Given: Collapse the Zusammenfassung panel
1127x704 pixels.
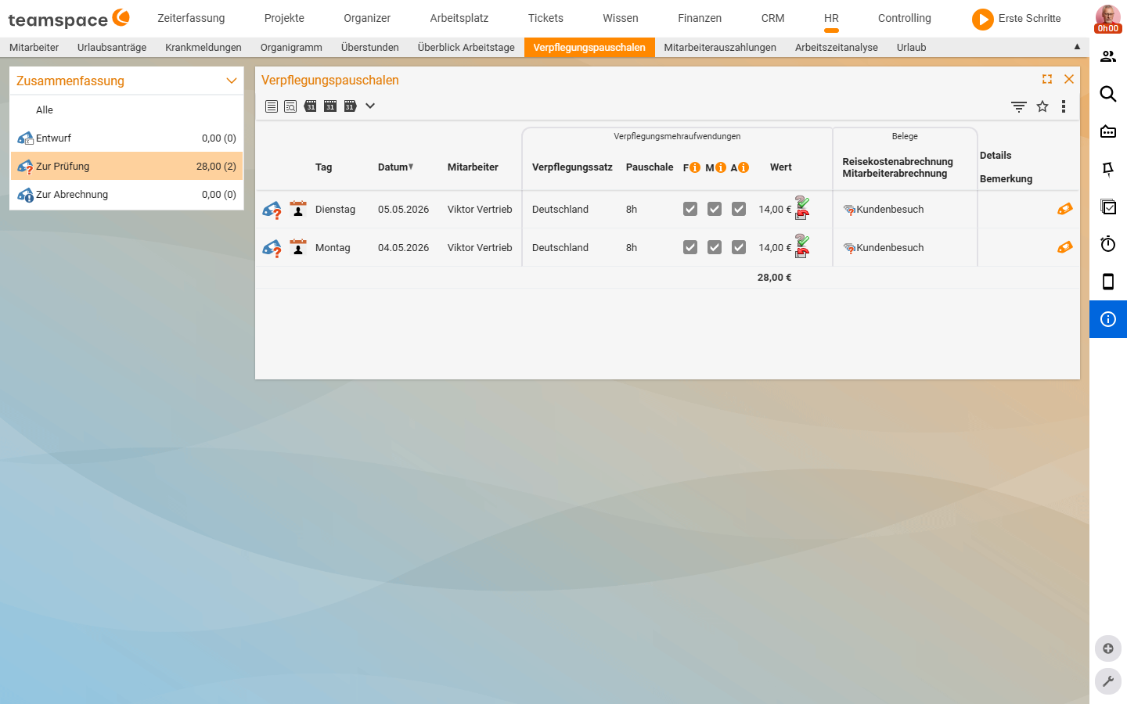Looking at the screenshot, I should click(x=232, y=81).
